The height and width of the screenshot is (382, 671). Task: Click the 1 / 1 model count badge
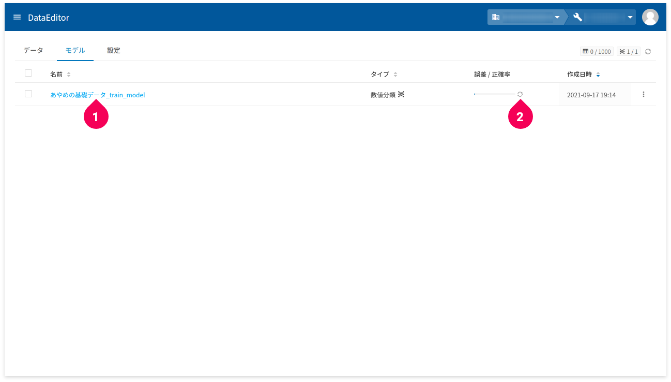point(628,52)
